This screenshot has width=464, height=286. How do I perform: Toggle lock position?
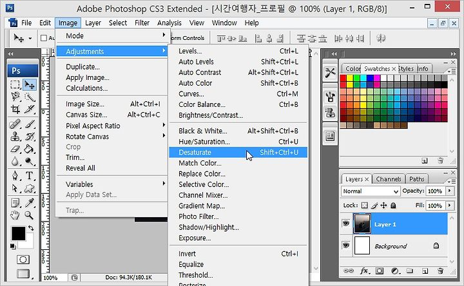coord(383,205)
